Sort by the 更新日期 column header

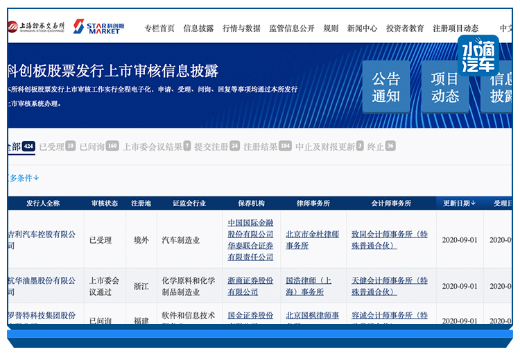pyautogui.click(x=460, y=203)
